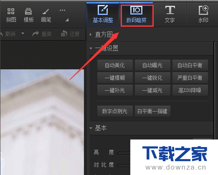Open the three-dots more tools menu

pyautogui.click(x=62, y=10)
